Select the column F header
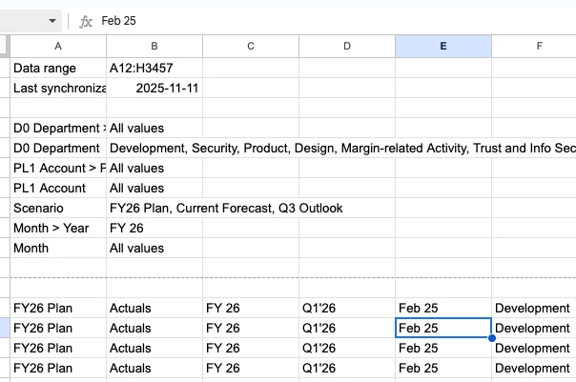Screen dimensions: 576x382 pos(539,46)
